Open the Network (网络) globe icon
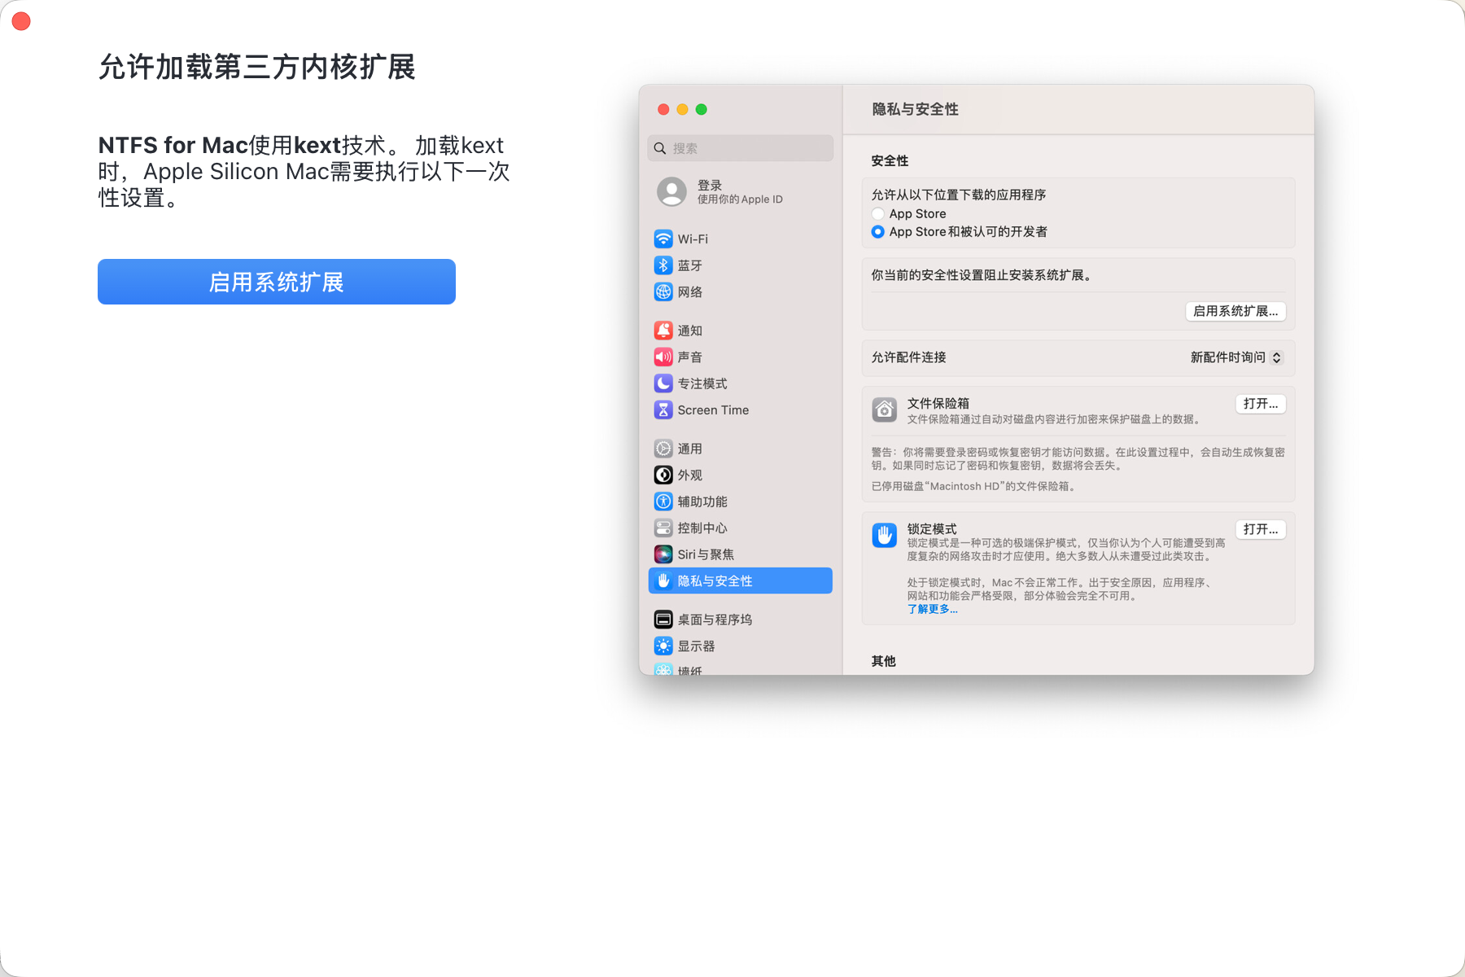 tap(663, 291)
